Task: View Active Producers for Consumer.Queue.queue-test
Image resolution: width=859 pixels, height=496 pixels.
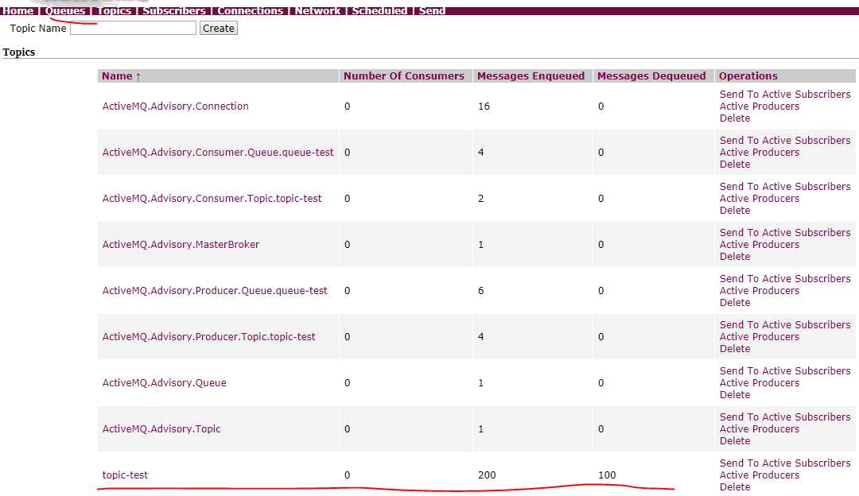Action: pyautogui.click(x=760, y=152)
